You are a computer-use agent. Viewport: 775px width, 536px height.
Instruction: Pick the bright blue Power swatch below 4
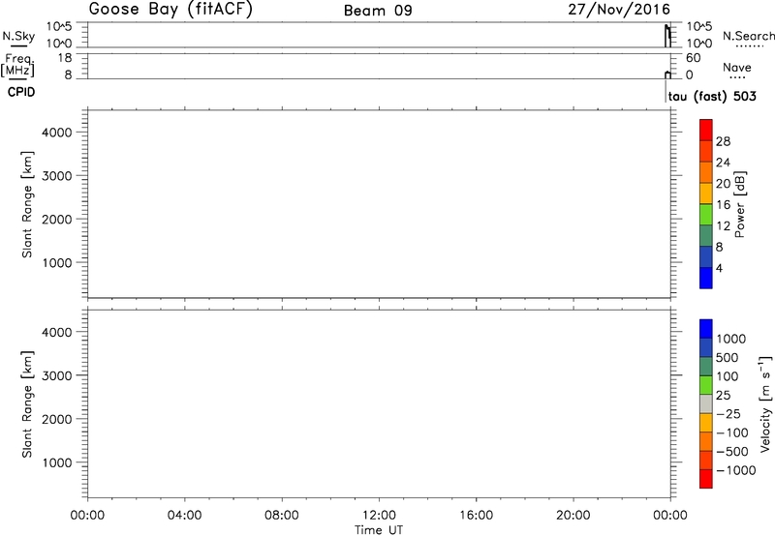coord(706,278)
